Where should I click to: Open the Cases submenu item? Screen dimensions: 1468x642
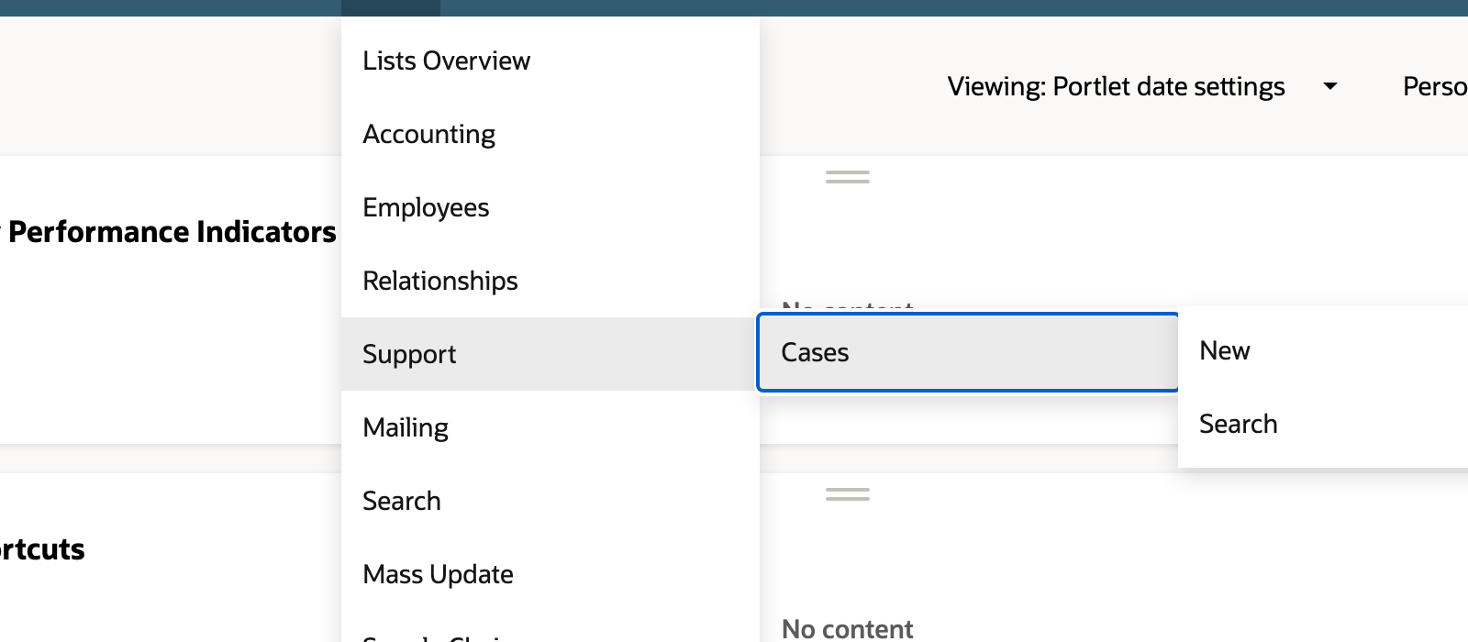pyautogui.click(x=968, y=352)
